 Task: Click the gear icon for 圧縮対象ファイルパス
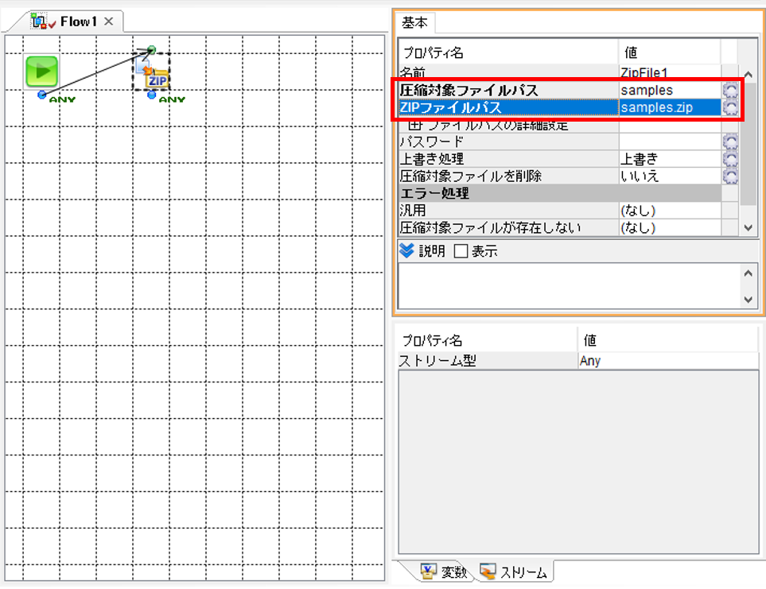point(731,91)
